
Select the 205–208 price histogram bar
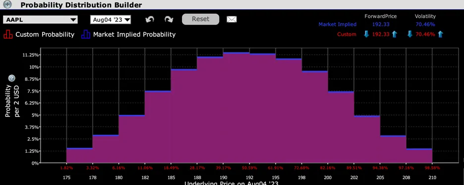coord(393,149)
